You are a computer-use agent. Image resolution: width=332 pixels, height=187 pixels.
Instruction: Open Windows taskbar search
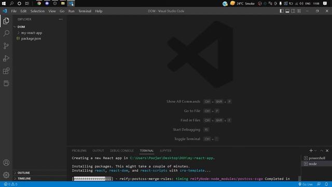point(11,4)
